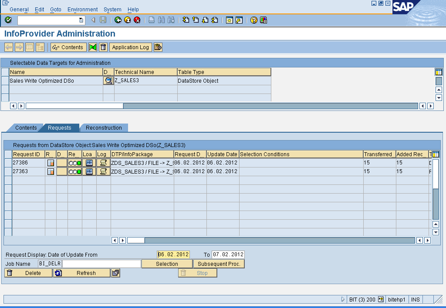446x308 pixels.
Task: Click the hierarchy tree icon in application toolbar
Action: pyautogui.click(x=40, y=47)
